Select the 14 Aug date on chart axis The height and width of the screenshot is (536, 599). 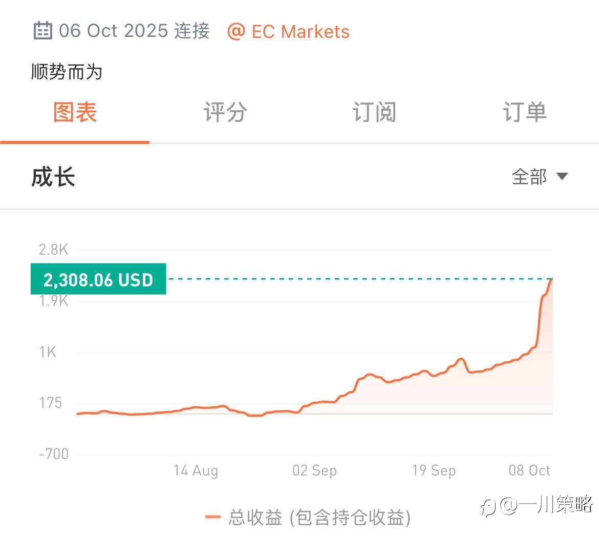pos(196,470)
